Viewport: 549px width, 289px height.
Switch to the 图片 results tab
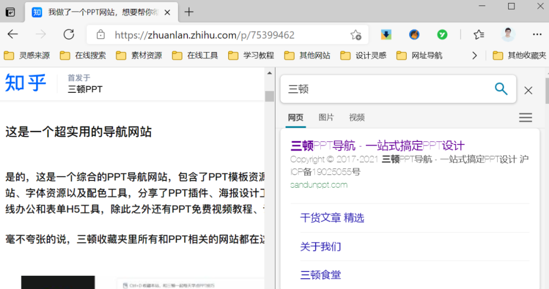(326, 118)
